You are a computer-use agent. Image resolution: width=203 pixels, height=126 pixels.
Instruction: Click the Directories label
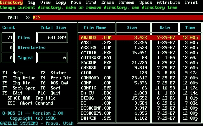[32, 48]
